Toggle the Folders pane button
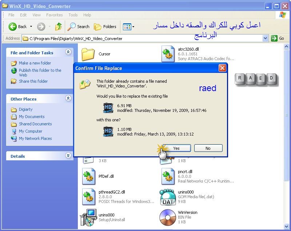 [x=105, y=27]
